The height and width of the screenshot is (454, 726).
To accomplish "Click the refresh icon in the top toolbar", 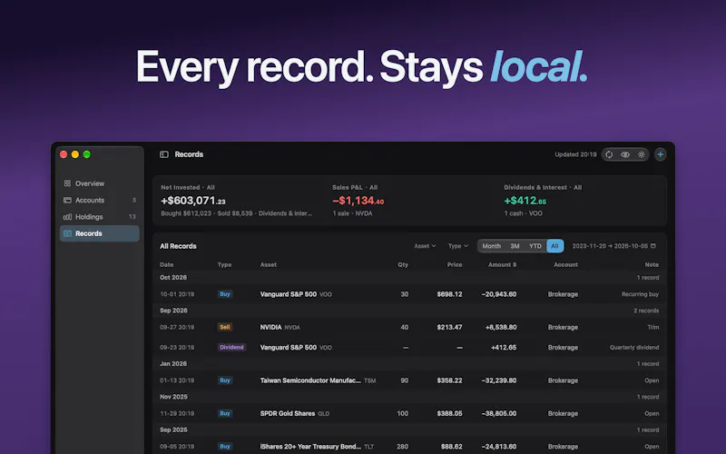I will (x=609, y=154).
